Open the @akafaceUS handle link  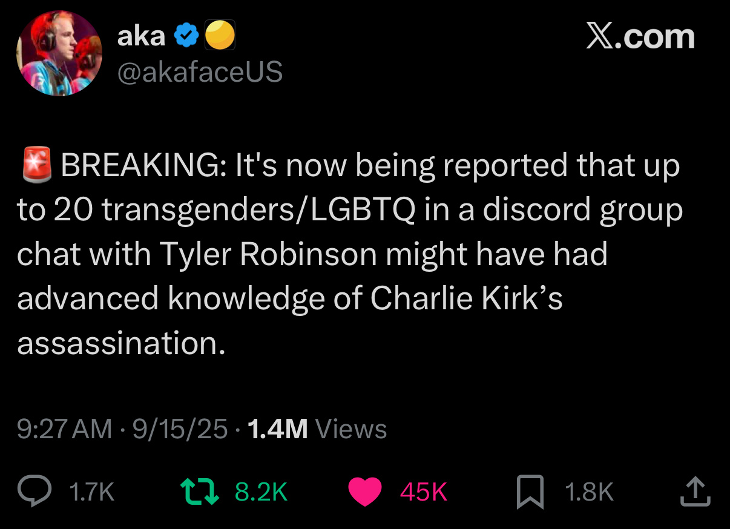[200, 72]
